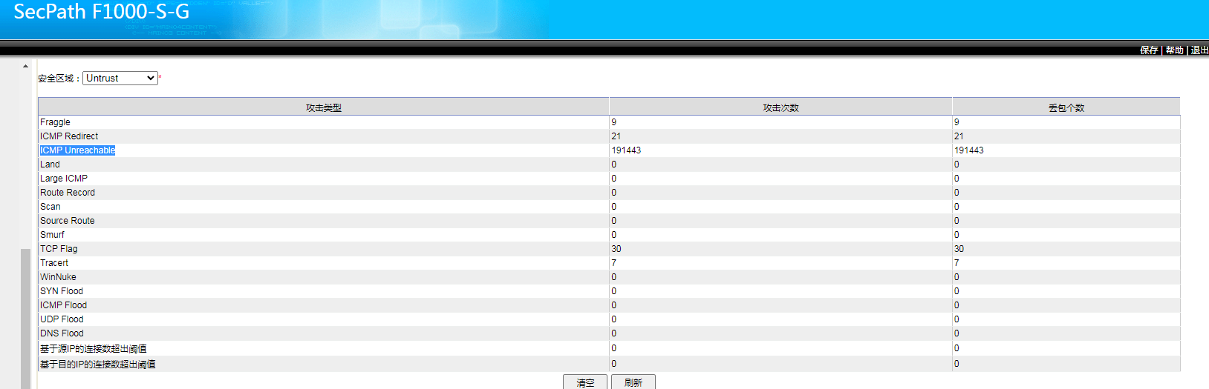The width and height of the screenshot is (1209, 389).
Task: Click the left panel scrollbar thumb
Action: (x=25, y=319)
